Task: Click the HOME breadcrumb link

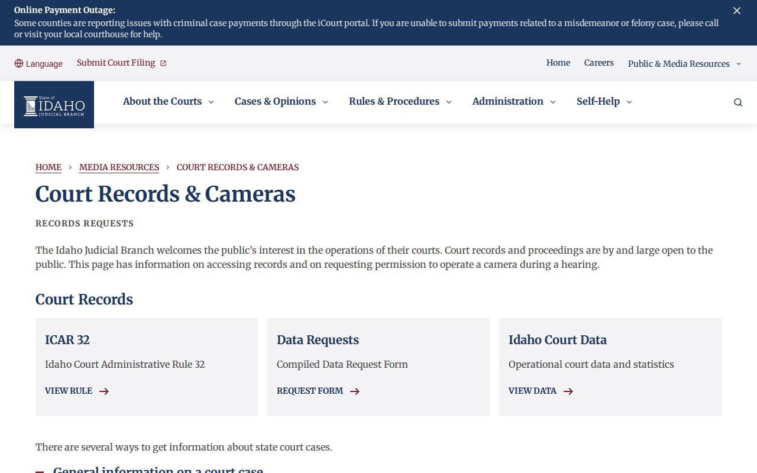Action: [48, 167]
